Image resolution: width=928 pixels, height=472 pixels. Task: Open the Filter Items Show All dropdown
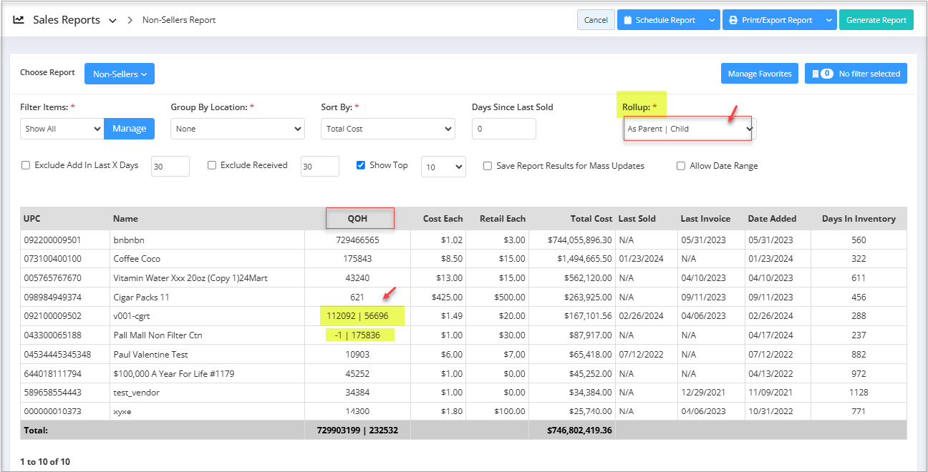62,129
